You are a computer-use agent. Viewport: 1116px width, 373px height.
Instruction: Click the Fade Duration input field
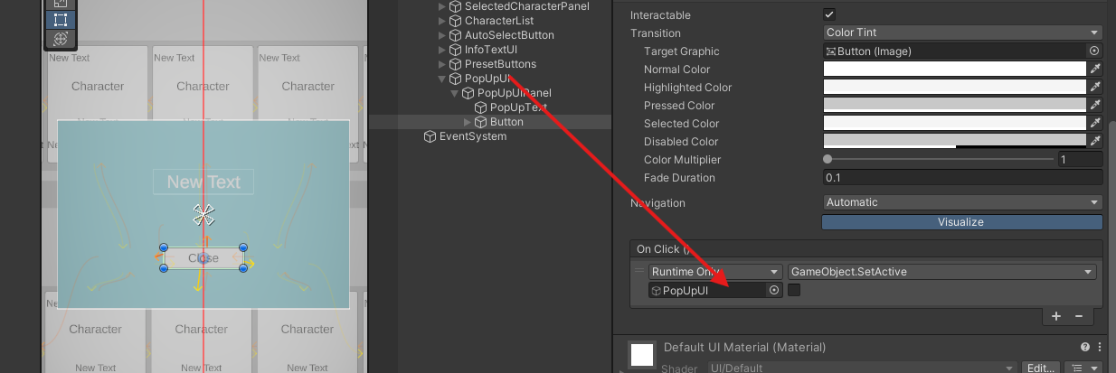[x=961, y=178]
